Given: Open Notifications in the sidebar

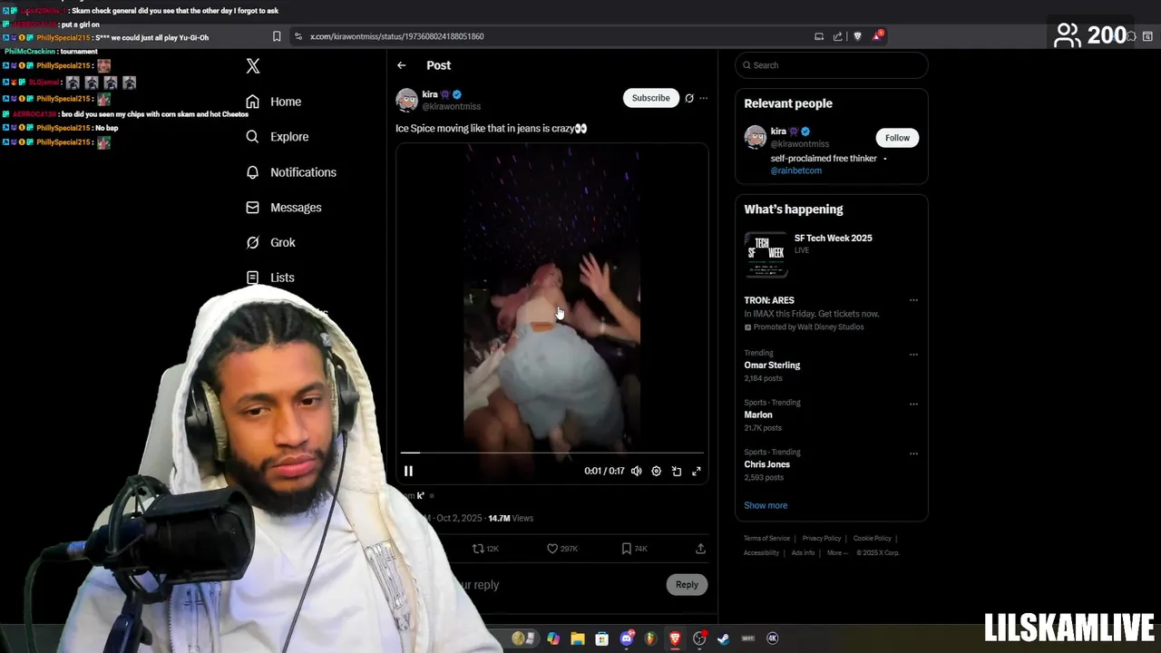Looking at the screenshot, I should click(290, 172).
